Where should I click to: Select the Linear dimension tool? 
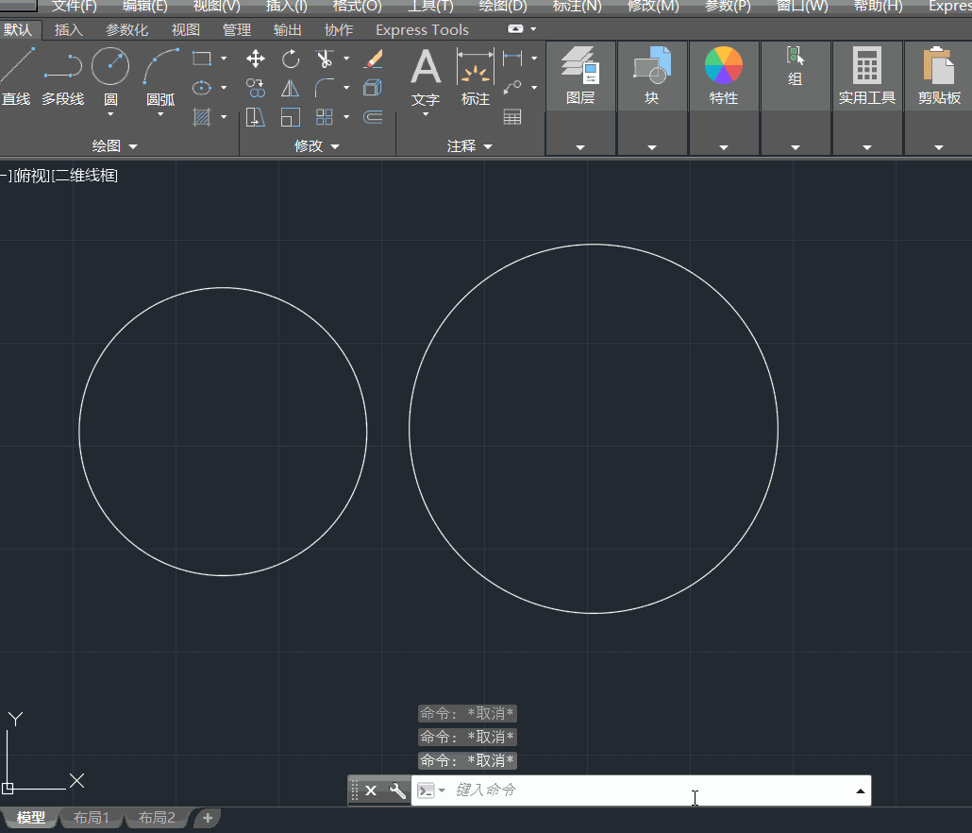click(x=512, y=59)
